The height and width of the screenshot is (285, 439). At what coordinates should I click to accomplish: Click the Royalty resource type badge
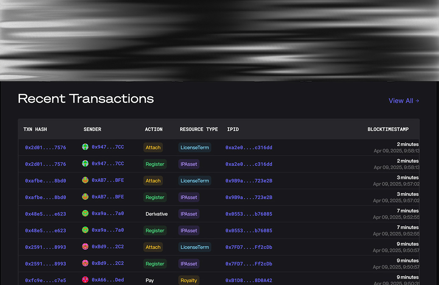[189, 280]
